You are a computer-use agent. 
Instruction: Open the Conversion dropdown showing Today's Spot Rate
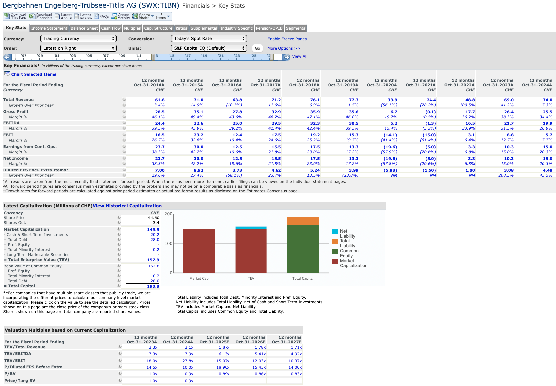(209, 39)
